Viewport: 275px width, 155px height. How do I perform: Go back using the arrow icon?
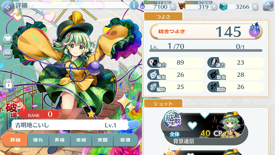pyautogui.click(x=8, y=7)
